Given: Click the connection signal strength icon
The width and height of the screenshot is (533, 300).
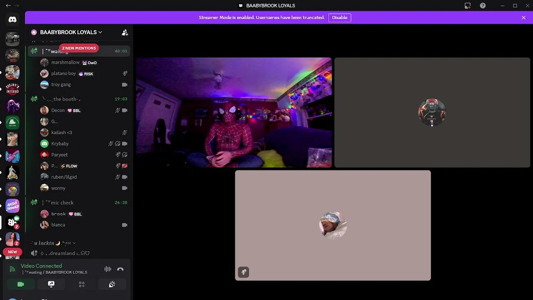Looking at the screenshot, I should [x=12, y=269].
